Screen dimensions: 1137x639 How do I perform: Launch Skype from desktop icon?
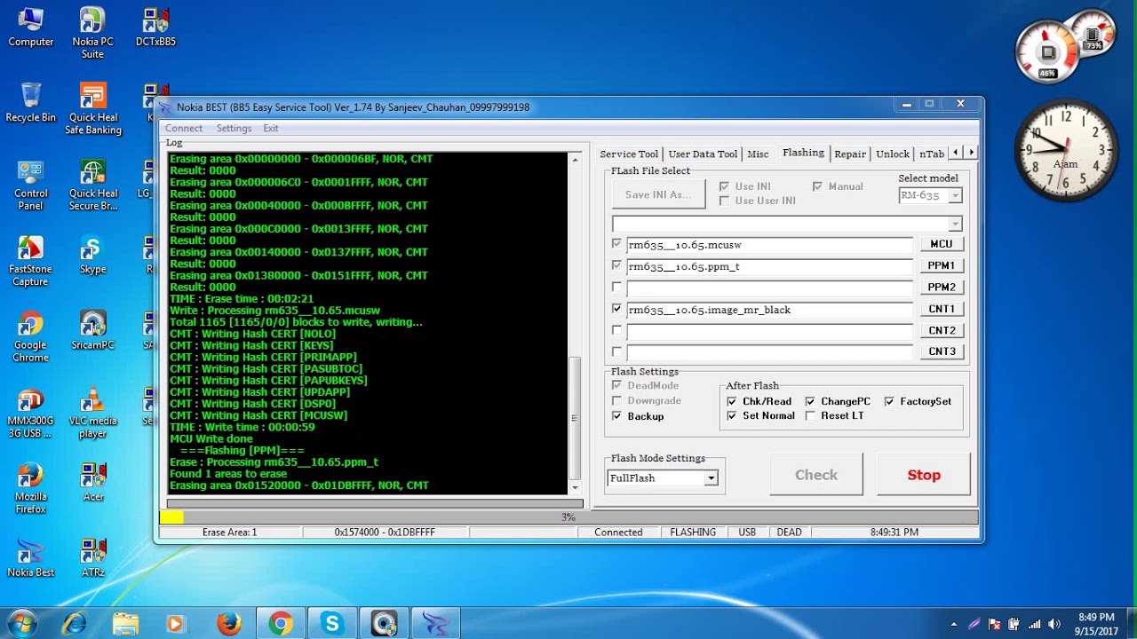pos(92,256)
